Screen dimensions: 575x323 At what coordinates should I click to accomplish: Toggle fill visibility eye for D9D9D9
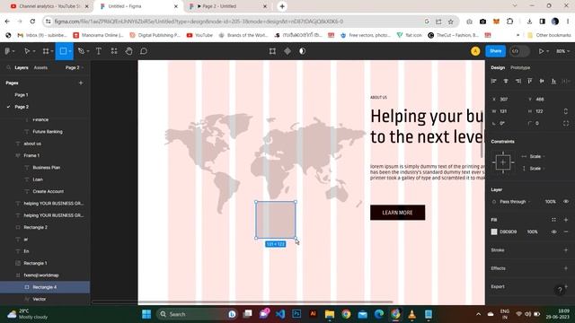pyautogui.click(x=553, y=231)
